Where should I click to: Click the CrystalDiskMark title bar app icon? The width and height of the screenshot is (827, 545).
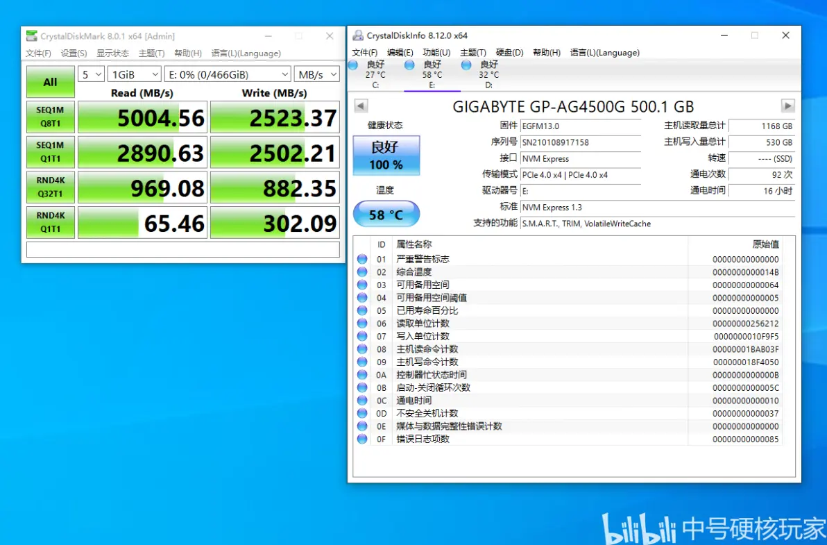(32, 36)
